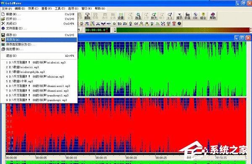
Task: Open the 设置 (Settings) toolbar icon
Action: point(121,16)
